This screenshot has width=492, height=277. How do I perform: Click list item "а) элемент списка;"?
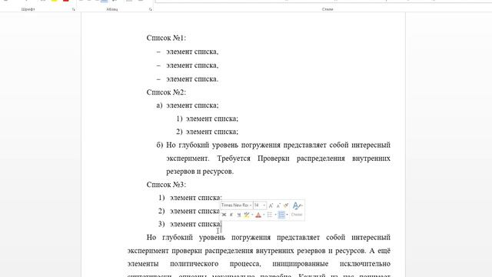[x=188, y=105]
